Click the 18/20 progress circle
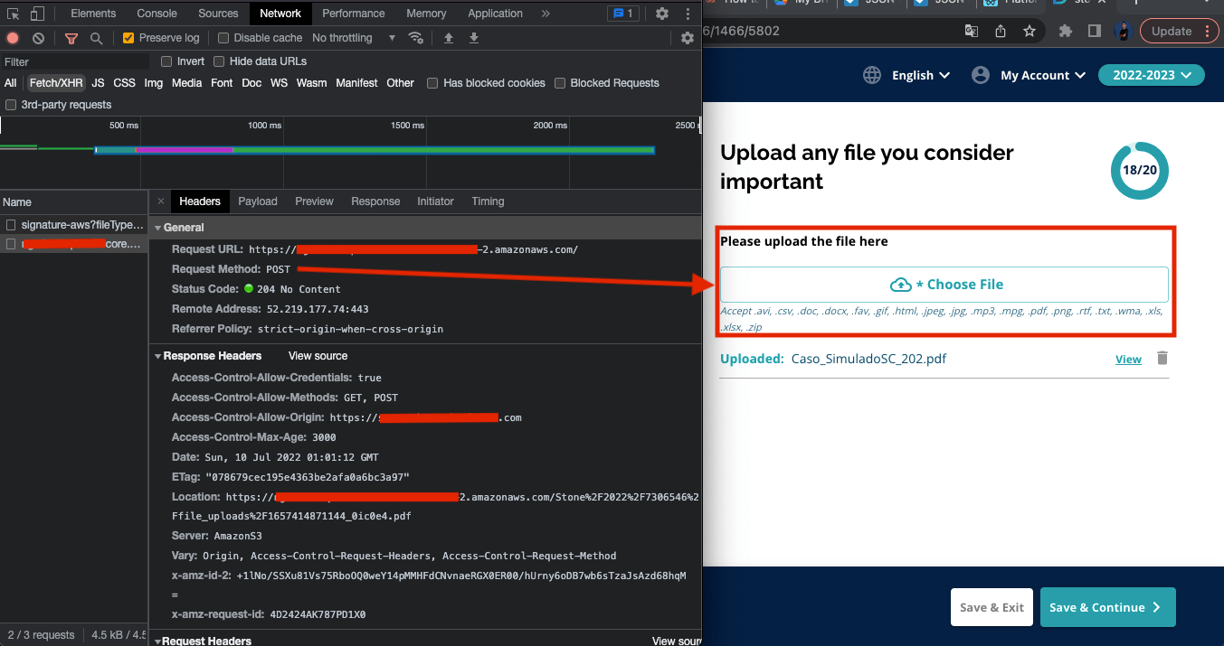1224x646 pixels. tap(1139, 170)
